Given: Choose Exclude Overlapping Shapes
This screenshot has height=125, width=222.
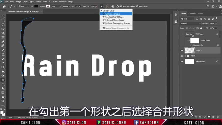Looking at the screenshot, I should click(116, 23).
